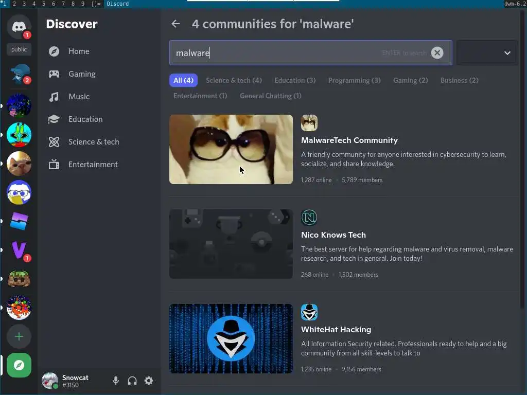Switch to dwm workspace tag 2
The width and height of the screenshot is (527, 395).
click(x=14, y=4)
